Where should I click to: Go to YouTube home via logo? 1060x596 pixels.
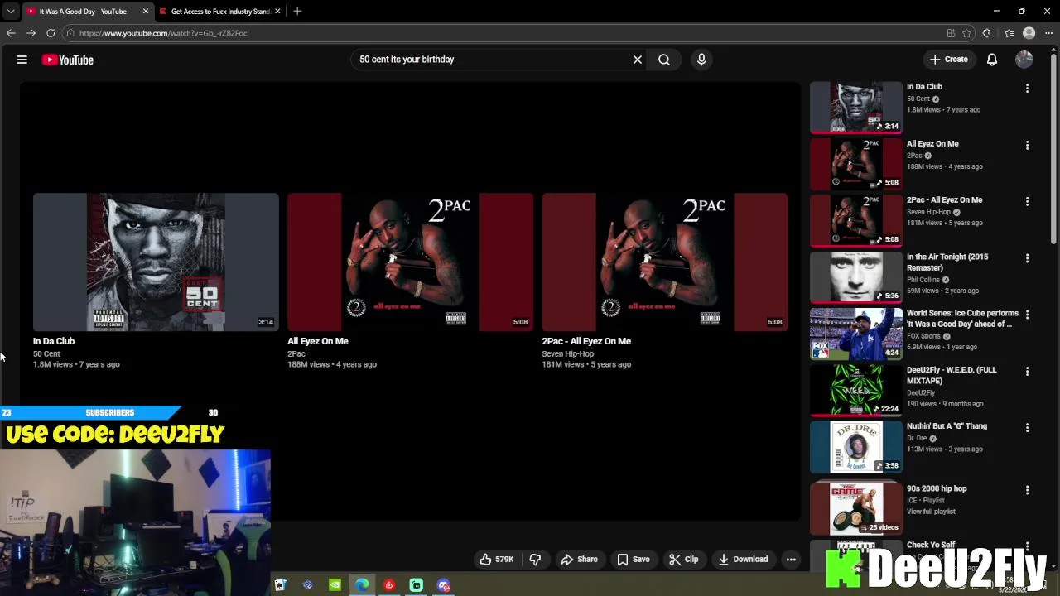point(68,60)
